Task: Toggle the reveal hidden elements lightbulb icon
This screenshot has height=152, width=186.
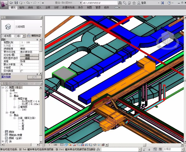Action: [99, 145]
